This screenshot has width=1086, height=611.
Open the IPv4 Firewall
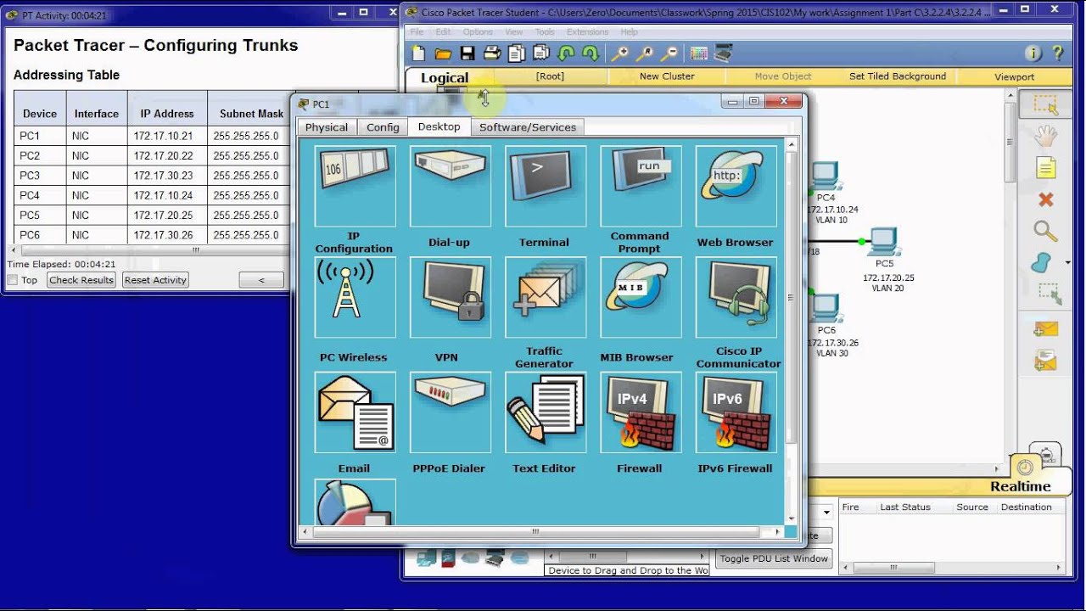[640, 412]
